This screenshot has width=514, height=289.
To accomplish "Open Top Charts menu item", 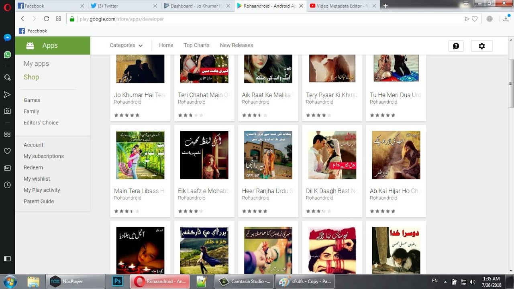I will 196,45.
